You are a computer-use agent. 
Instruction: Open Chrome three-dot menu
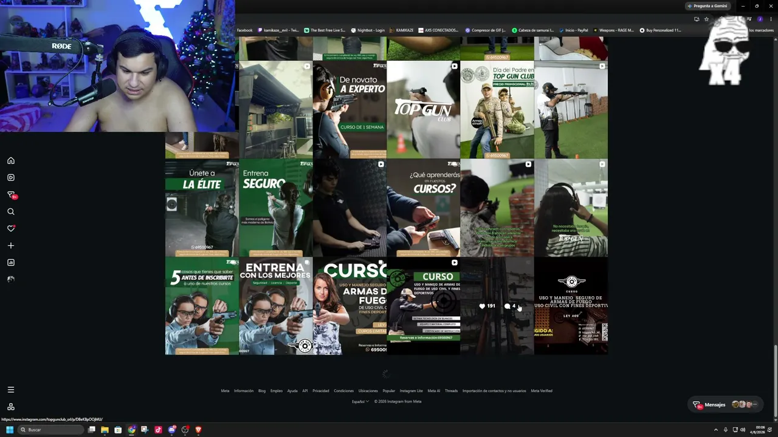pyautogui.click(x=771, y=19)
